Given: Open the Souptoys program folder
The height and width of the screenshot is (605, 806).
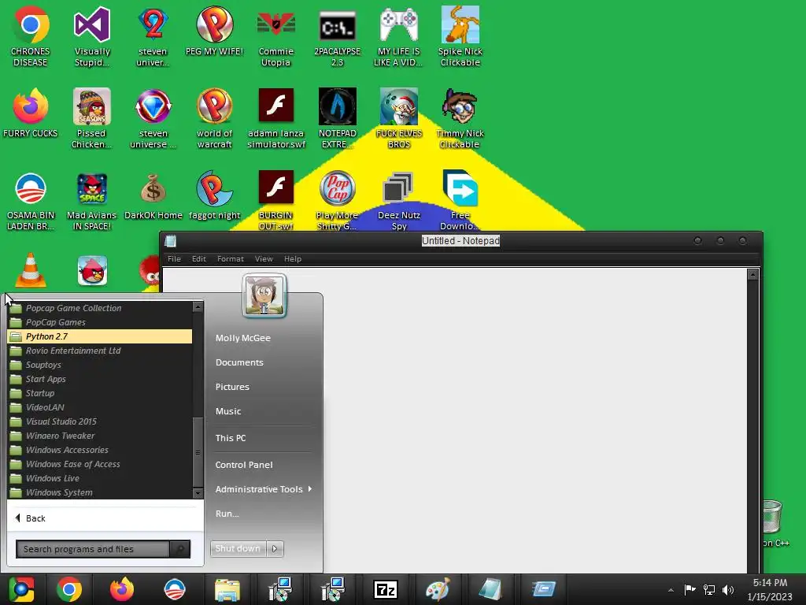Looking at the screenshot, I should click(100, 365).
